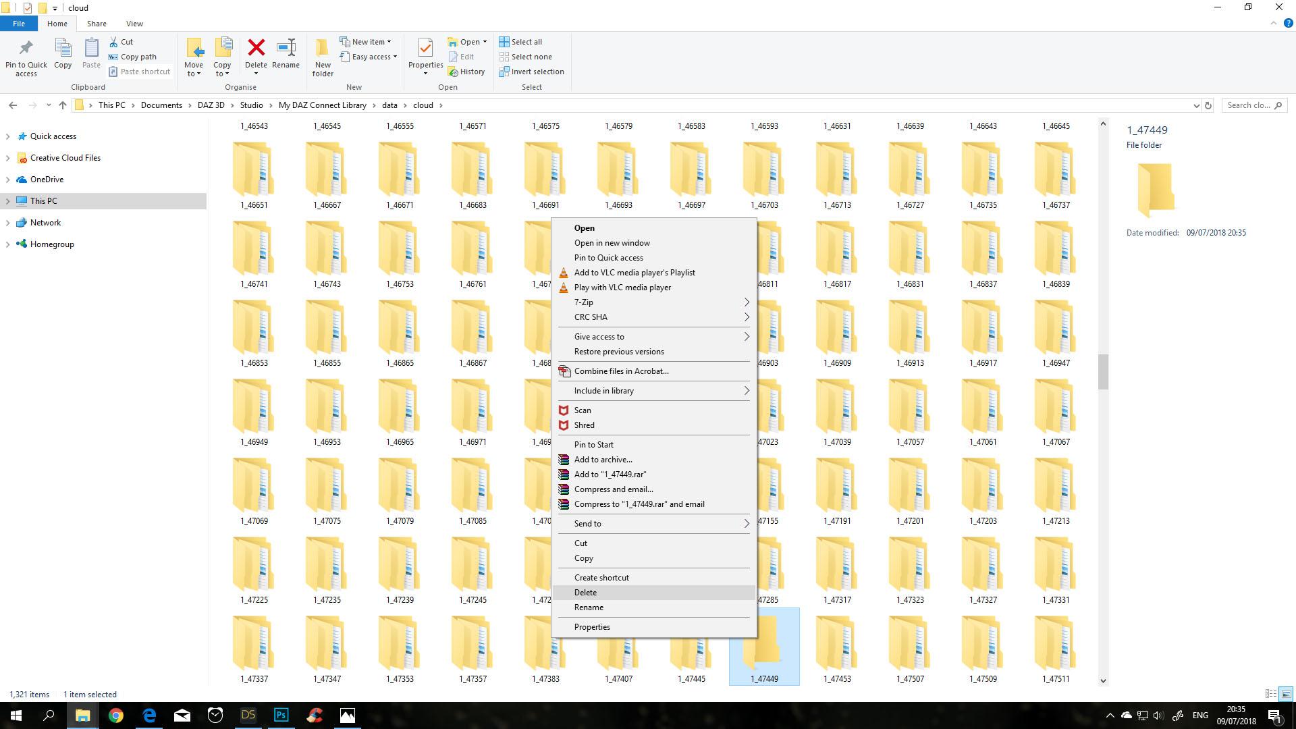Click the Rename icon in ribbon
Image resolution: width=1296 pixels, height=729 pixels.
[286, 49]
